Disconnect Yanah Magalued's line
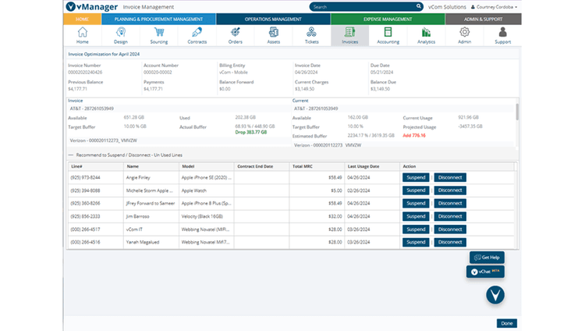This screenshot has height=331, width=585. pos(450,242)
